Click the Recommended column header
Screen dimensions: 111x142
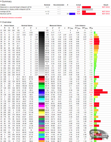tap(59, 5)
